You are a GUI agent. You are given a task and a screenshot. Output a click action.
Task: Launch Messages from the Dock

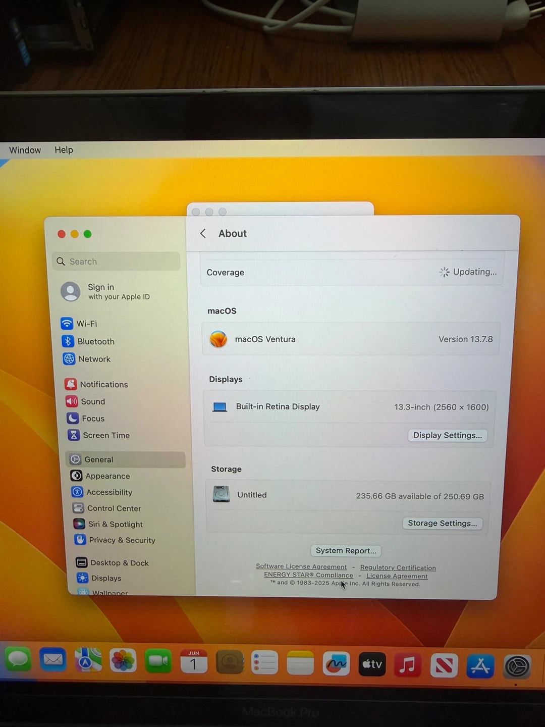pyautogui.click(x=18, y=660)
